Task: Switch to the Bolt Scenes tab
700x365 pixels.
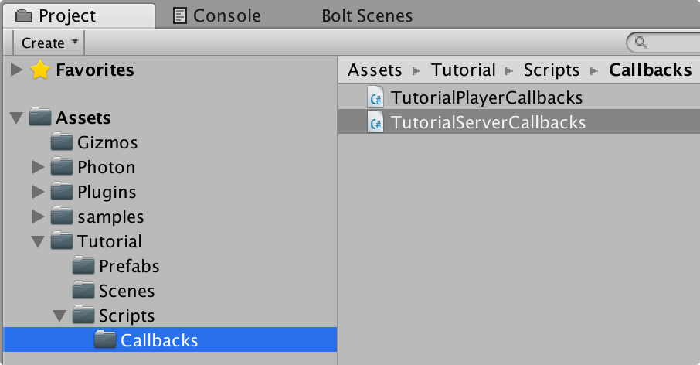Action: (367, 15)
